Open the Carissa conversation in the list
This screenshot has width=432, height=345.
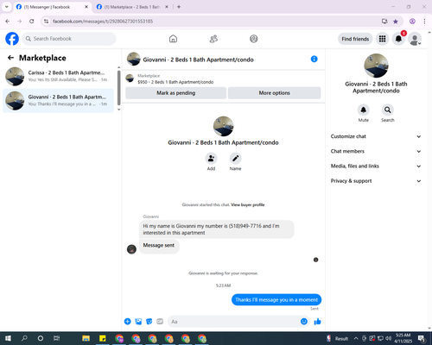point(58,76)
